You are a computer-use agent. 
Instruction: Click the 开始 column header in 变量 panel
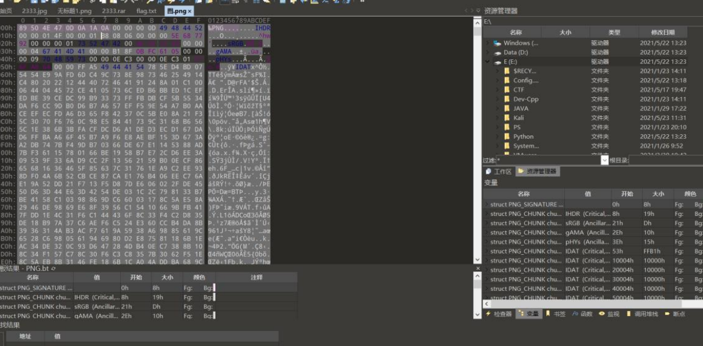point(627,193)
